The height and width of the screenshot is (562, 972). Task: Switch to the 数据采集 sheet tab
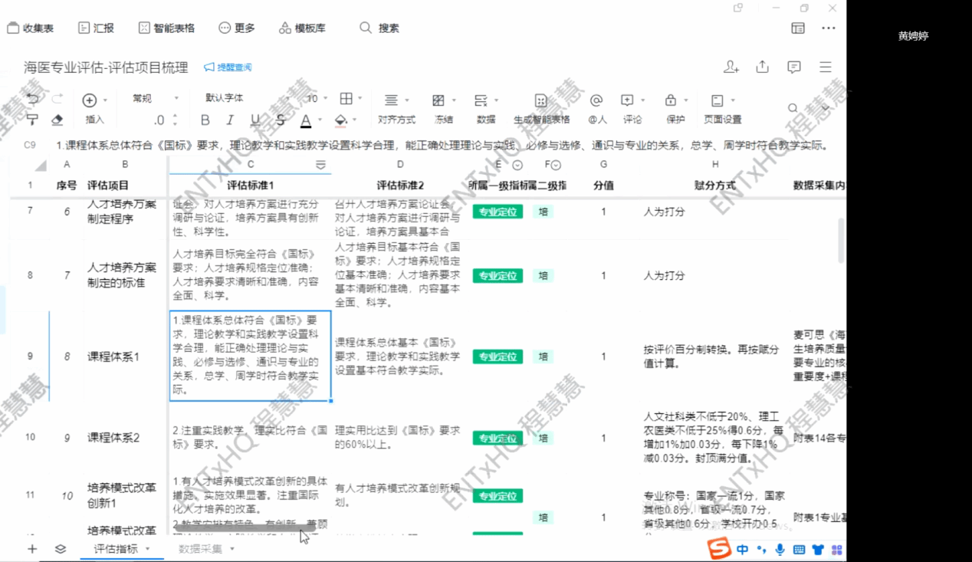tap(201, 549)
